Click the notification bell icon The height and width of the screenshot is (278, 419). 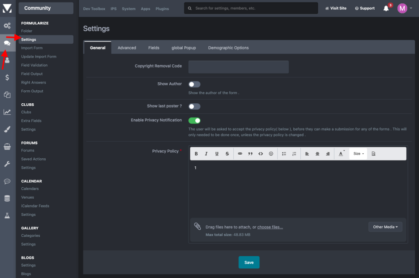click(x=386, y=8)
